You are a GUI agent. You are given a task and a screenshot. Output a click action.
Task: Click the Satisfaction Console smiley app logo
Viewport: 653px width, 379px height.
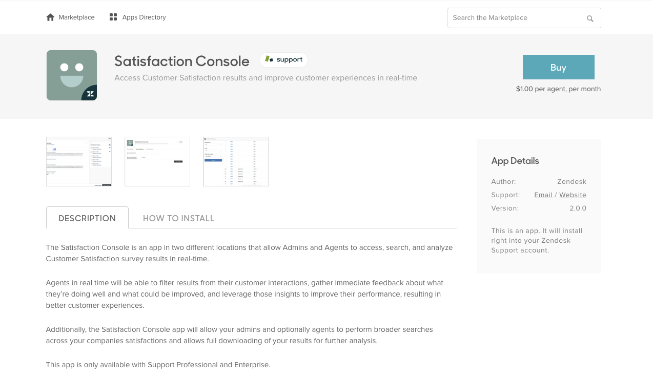click(72, 75)
